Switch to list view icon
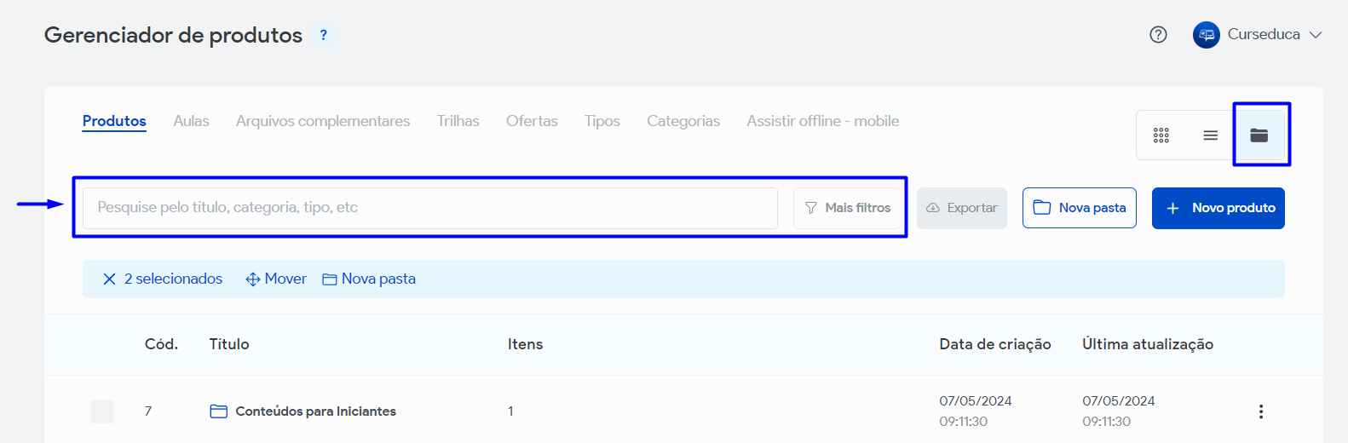1348x443 pixels. tap(1210, 135)
